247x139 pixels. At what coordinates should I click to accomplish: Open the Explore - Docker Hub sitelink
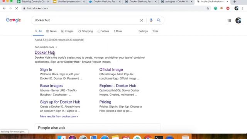pos(118,86)
